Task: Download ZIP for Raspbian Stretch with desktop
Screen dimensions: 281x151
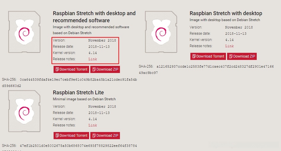Action: coord(242,56)
